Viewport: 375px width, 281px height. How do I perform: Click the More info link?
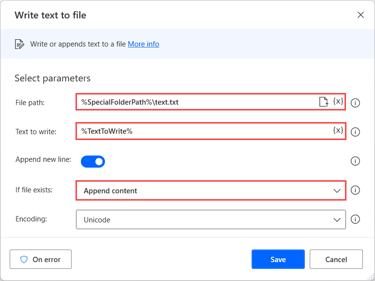pyautogui.click(x=144, y=44)
